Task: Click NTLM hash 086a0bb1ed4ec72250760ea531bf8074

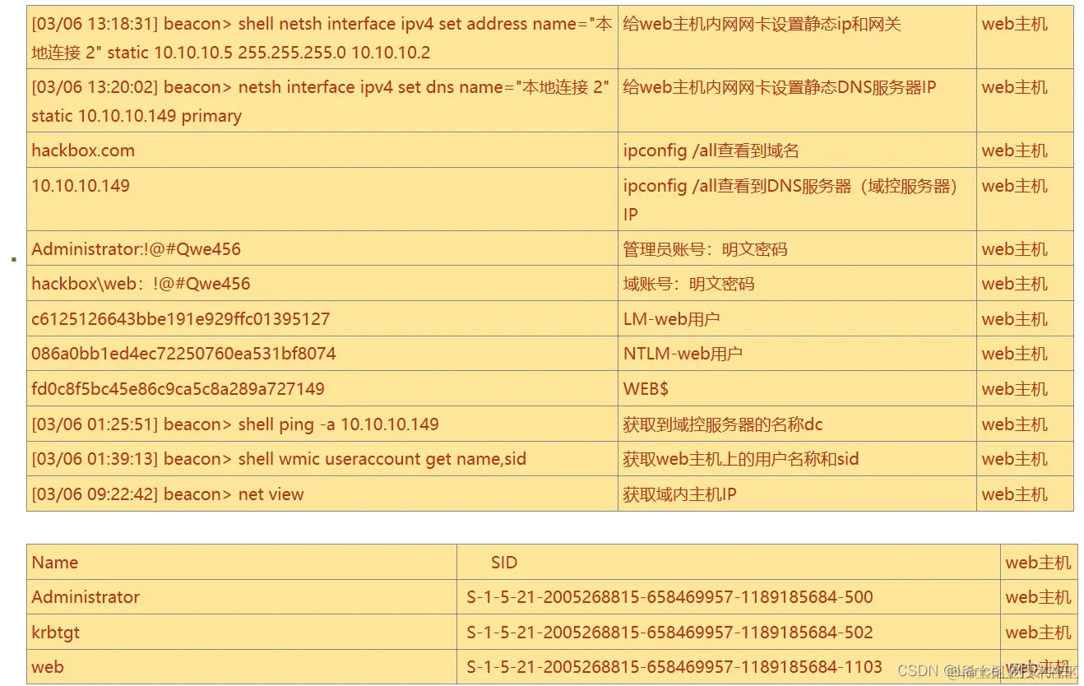Action: [x=183, y=354]
